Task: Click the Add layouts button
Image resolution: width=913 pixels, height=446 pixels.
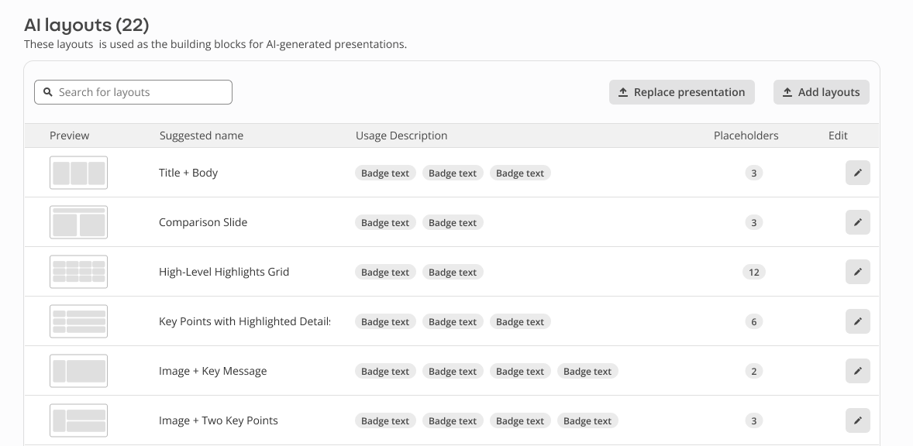Action: (821, 92)
